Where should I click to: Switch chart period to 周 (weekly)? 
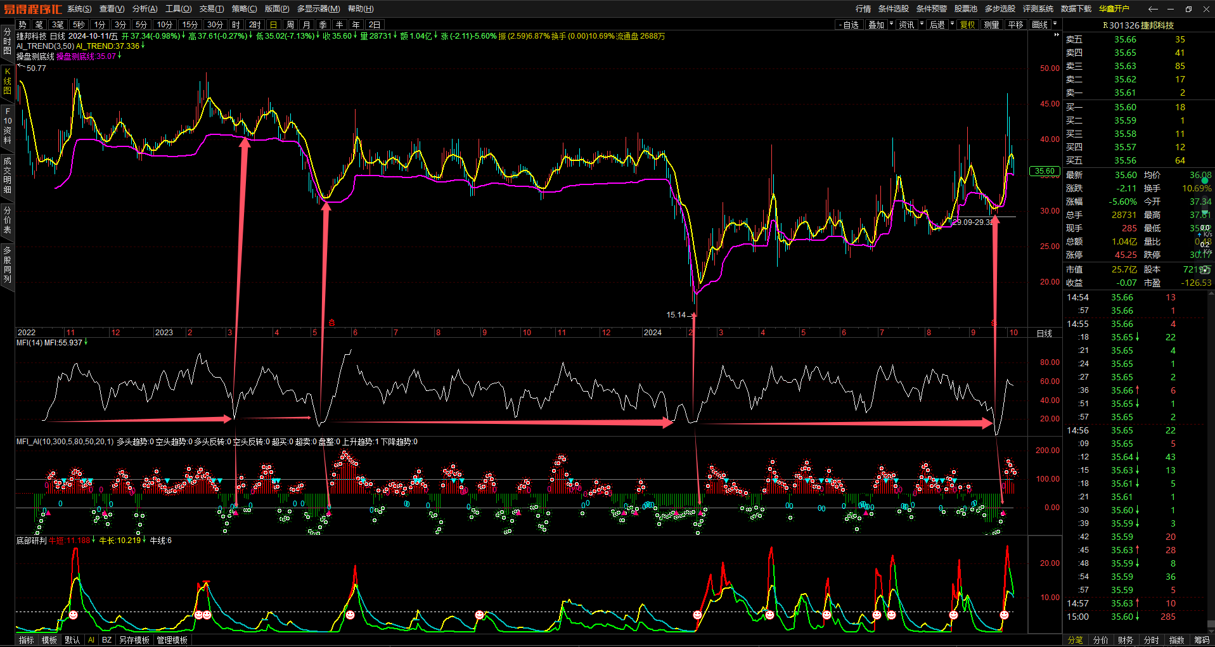pyautogui.click(x=290, y=25)
